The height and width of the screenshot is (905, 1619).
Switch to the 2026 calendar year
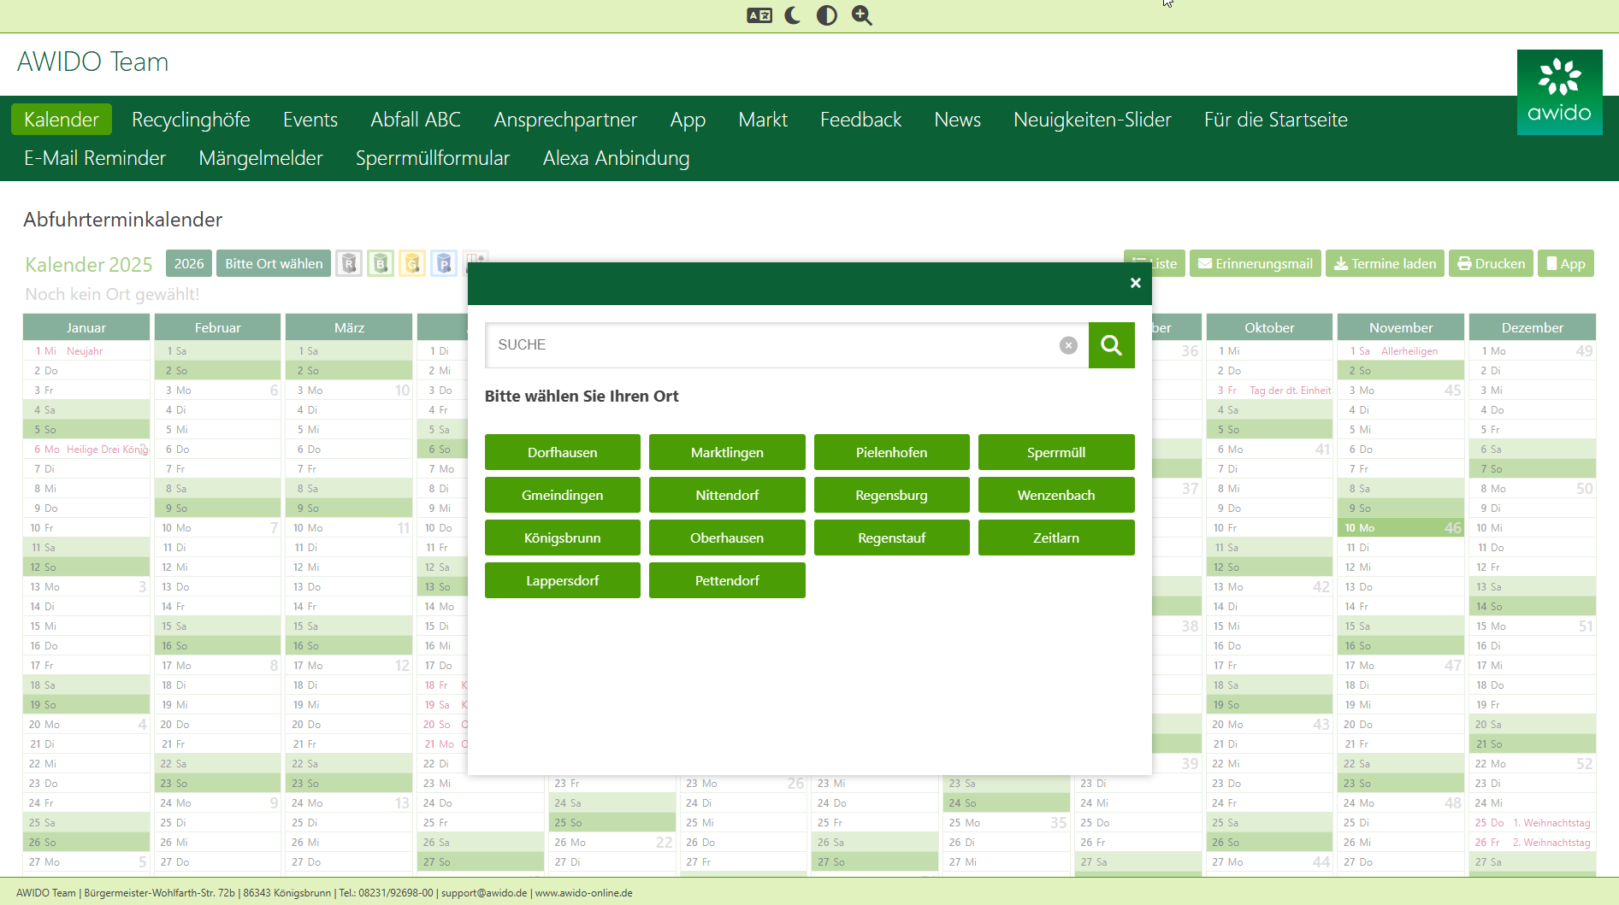click(189, 264)
